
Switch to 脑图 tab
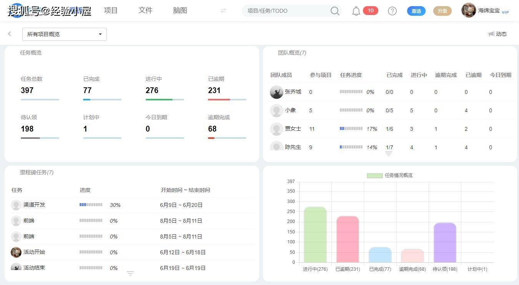click(x=180, y=10)
